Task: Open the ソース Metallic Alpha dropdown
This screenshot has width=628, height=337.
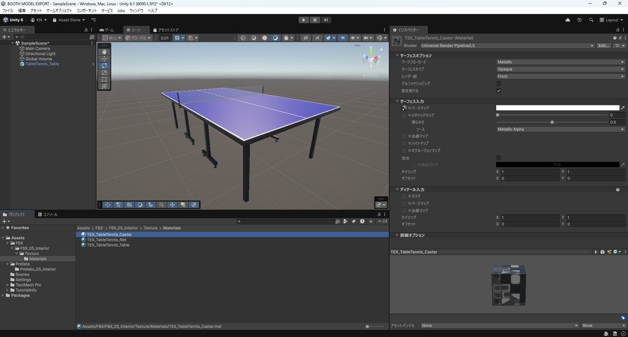Action: coord(561,129)
